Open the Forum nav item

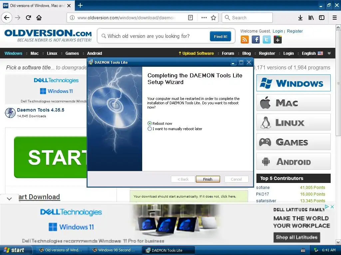[228, 53]
